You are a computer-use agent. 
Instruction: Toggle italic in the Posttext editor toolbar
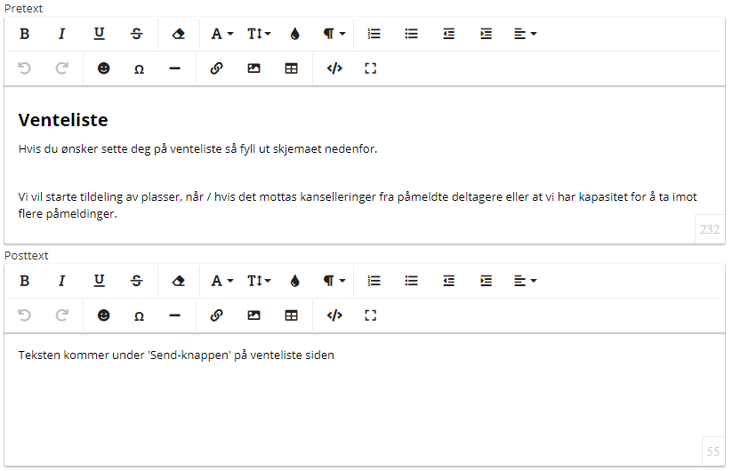point(61,281)
